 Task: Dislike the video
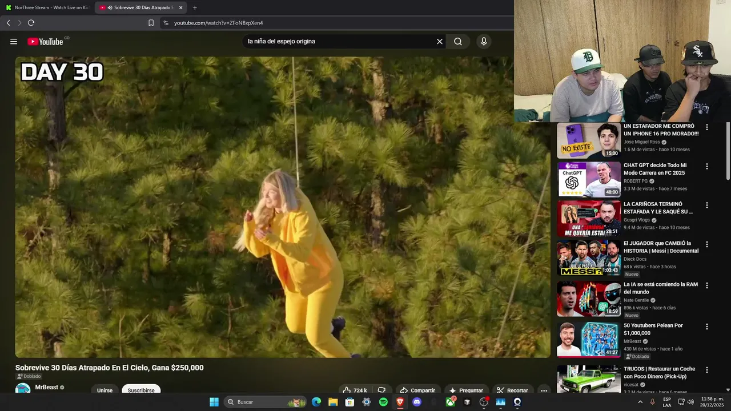coord(382,390)
